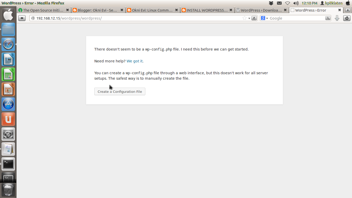This screenshot has height=198, width=352.
Task: Select the WordPress Error tab
Action: click(x=316, y=10)
